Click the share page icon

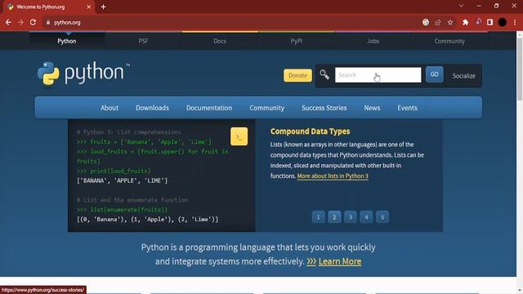click(438, 22)
